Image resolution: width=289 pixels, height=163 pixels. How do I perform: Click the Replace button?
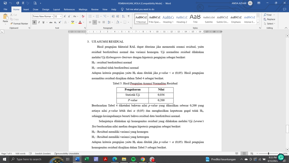pos(269,19)
